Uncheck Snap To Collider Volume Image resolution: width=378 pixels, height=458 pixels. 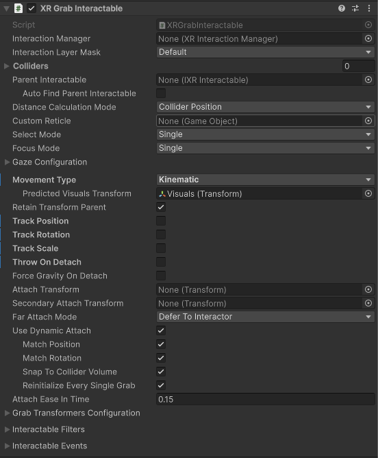(x=161, y=372)
